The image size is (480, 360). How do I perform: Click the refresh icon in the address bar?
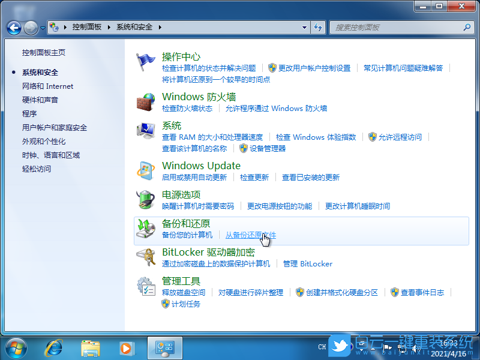coord(319,28)
